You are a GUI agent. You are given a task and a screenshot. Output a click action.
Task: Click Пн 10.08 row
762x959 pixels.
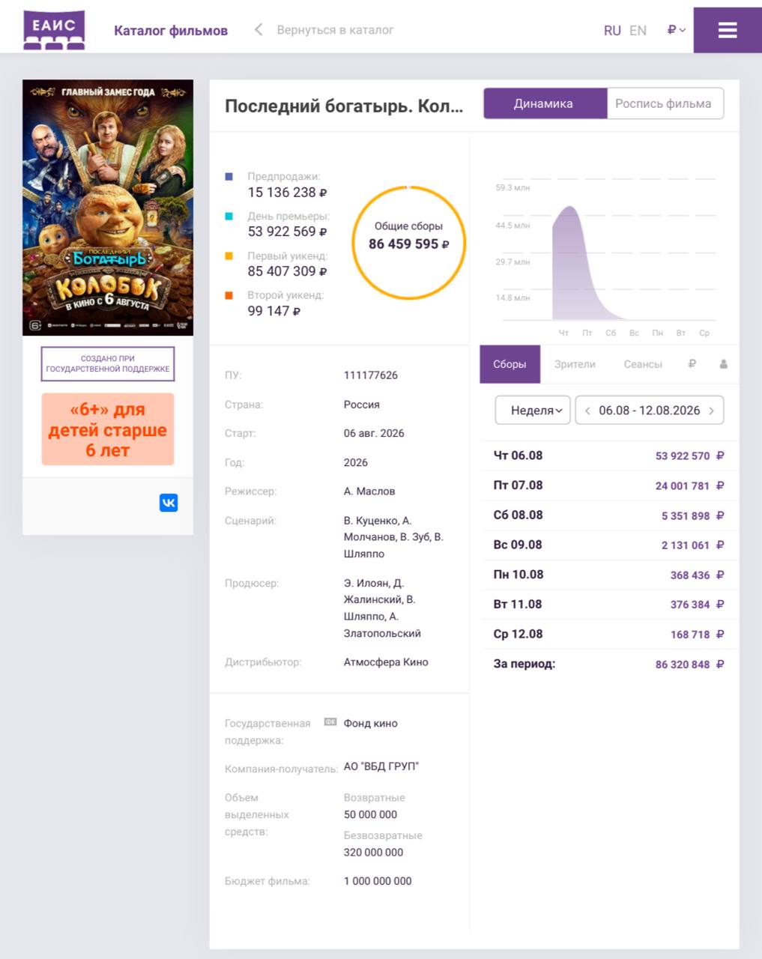608,575
